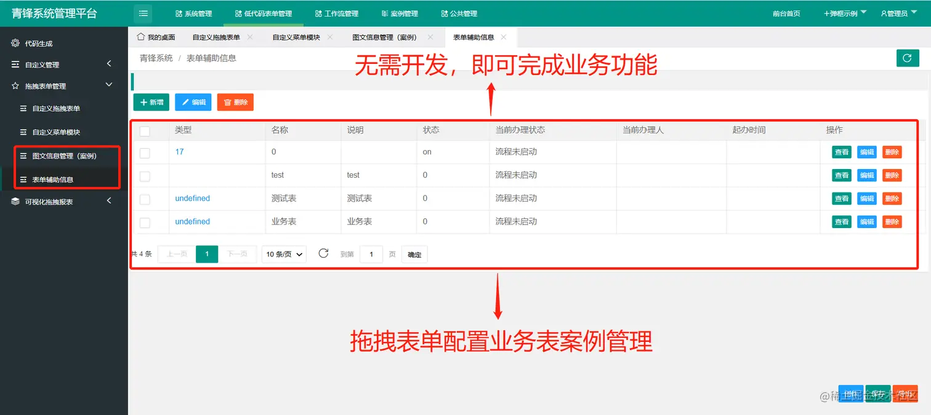Click the pagination refresh icon
The height and width of the screenshot is (415, 931).
pyautogui.click(x=323, y=253)
